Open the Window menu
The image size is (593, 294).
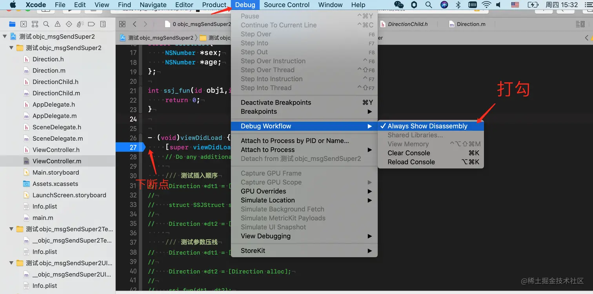click(x=330, y=5)
